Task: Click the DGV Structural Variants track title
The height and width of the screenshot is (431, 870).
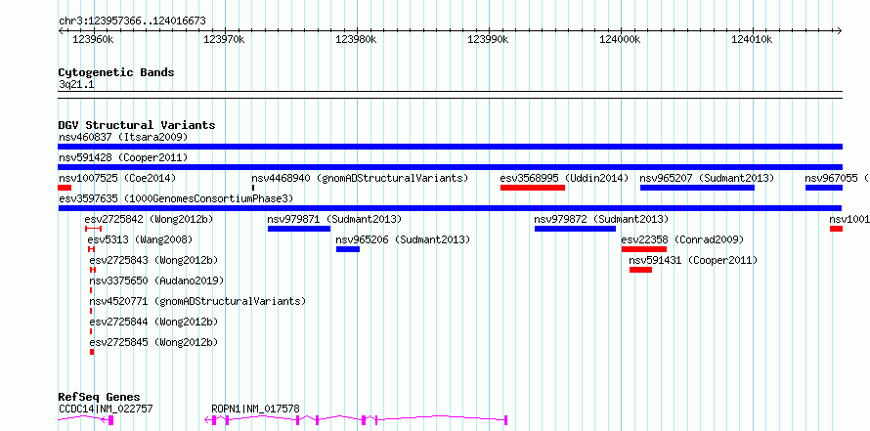Action: pyautogui.click(x=137, y=125)
